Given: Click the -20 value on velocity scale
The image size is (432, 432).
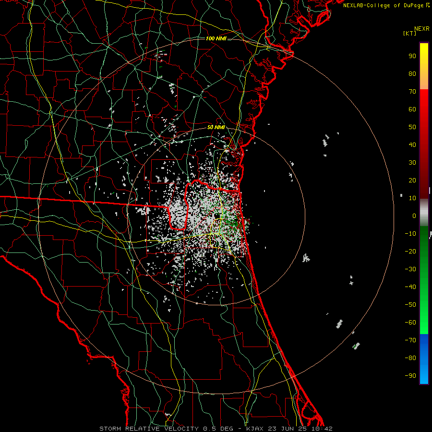Looking at the screenshot, I should point(410,252).
